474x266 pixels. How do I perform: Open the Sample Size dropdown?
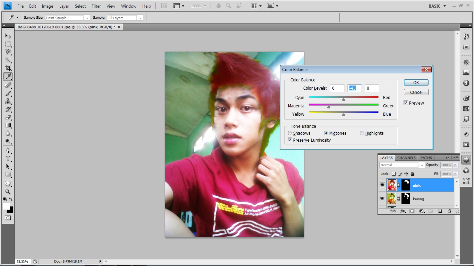pos(67,18)
